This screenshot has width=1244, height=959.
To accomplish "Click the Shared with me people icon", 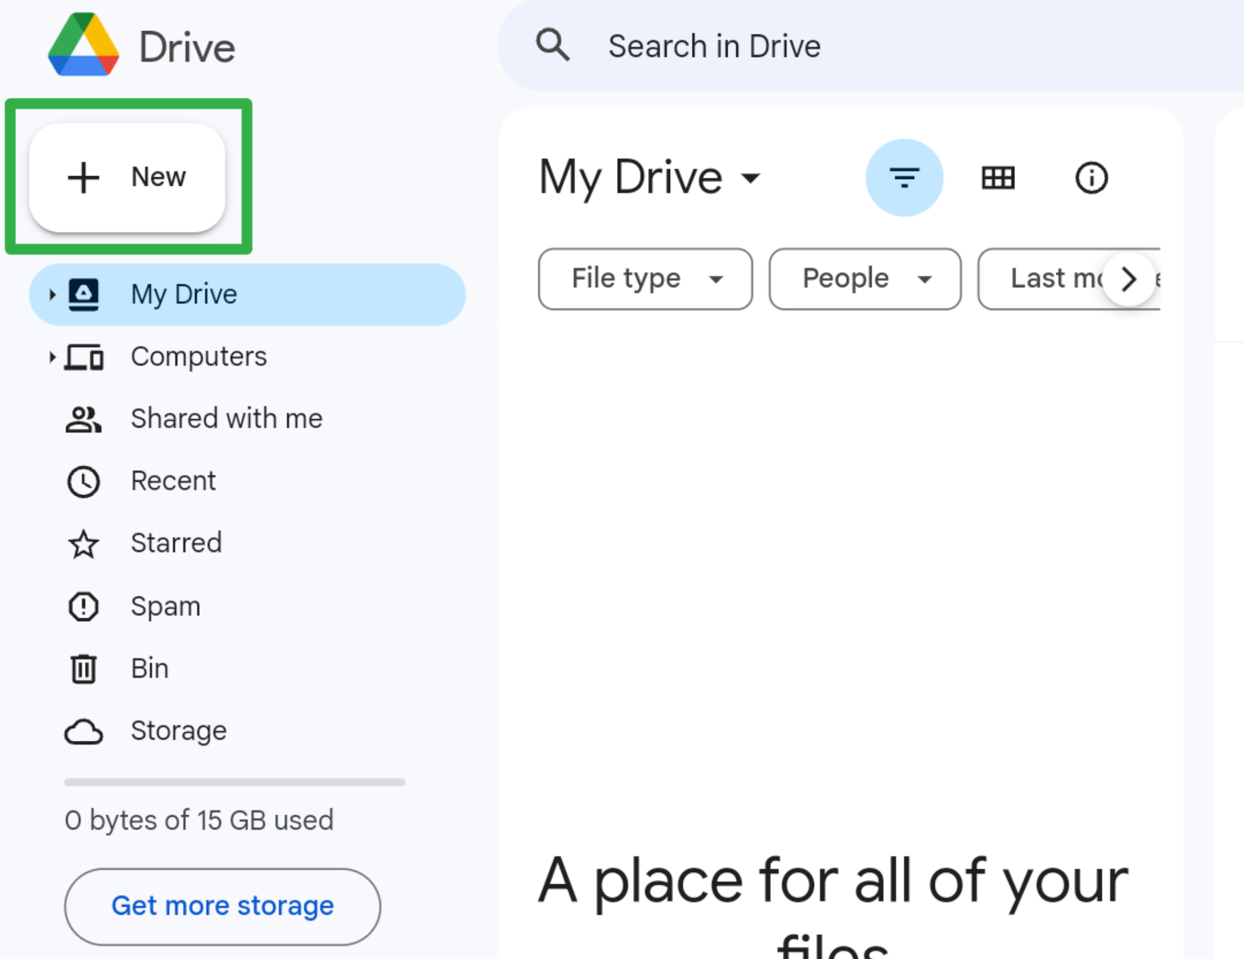I will (83, 419).
